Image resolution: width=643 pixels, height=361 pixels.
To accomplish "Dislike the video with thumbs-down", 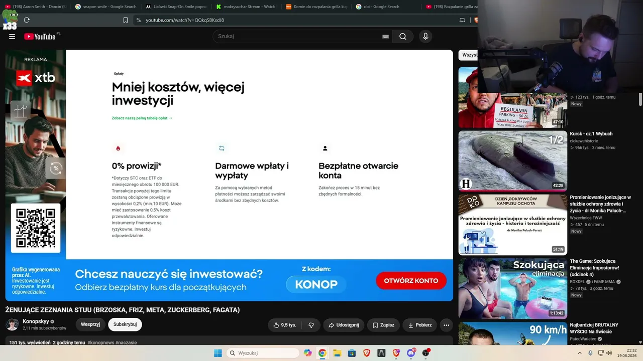I will coord(311,325).
